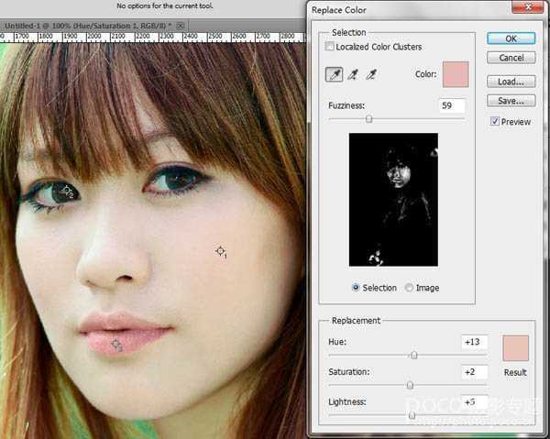Click the Hue slider handle
The height and width of the screenshot is (439, 550).
413,355
